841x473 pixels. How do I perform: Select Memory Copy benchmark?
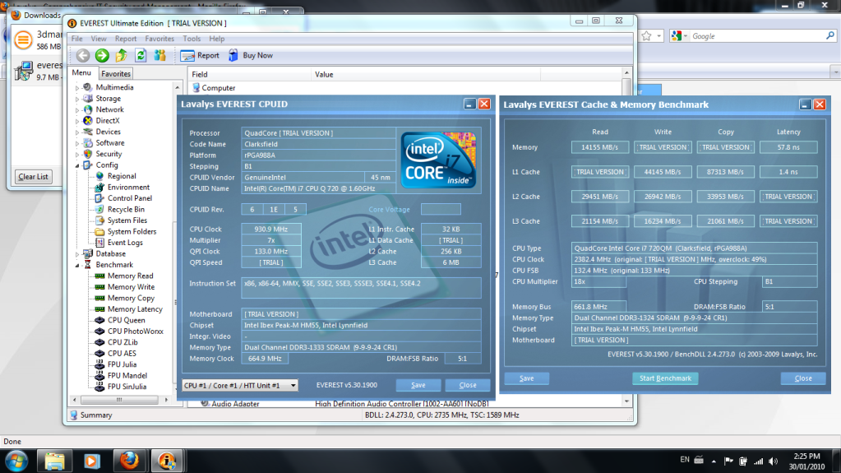(x=131, y=298)
